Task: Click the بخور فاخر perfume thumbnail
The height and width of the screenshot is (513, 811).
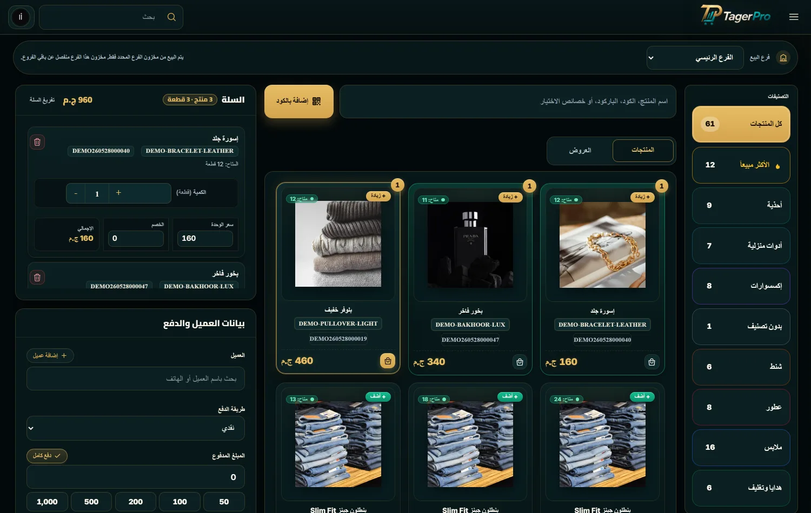Action: pos(470,245)
